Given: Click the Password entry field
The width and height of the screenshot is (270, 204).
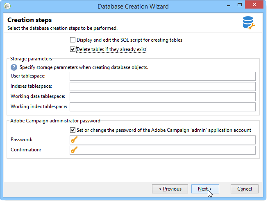Looking at the screenshot, I should click(166, 140).
